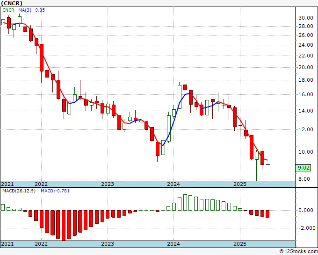
Task: Click the last red candlestick near 9.02
Action: [x=262, y=158]
